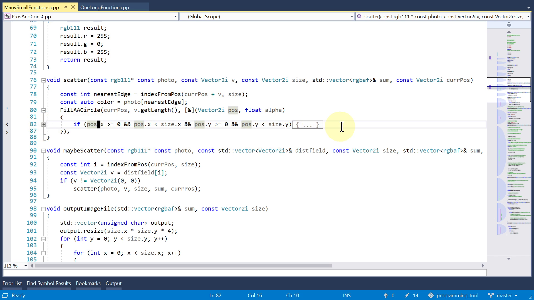
Task: Click the minimap viewport indicator box
Action: [x=509, y=90]
